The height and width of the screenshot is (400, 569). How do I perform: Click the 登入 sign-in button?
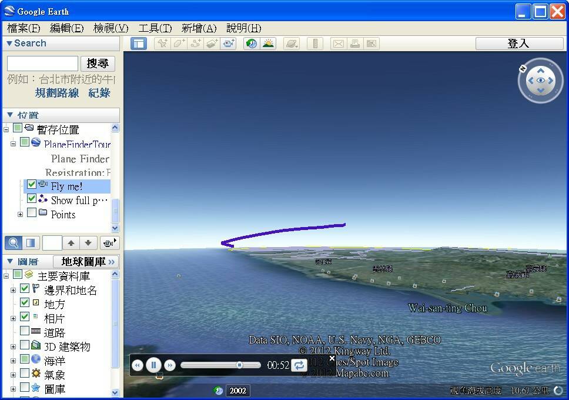click(518, 44)
